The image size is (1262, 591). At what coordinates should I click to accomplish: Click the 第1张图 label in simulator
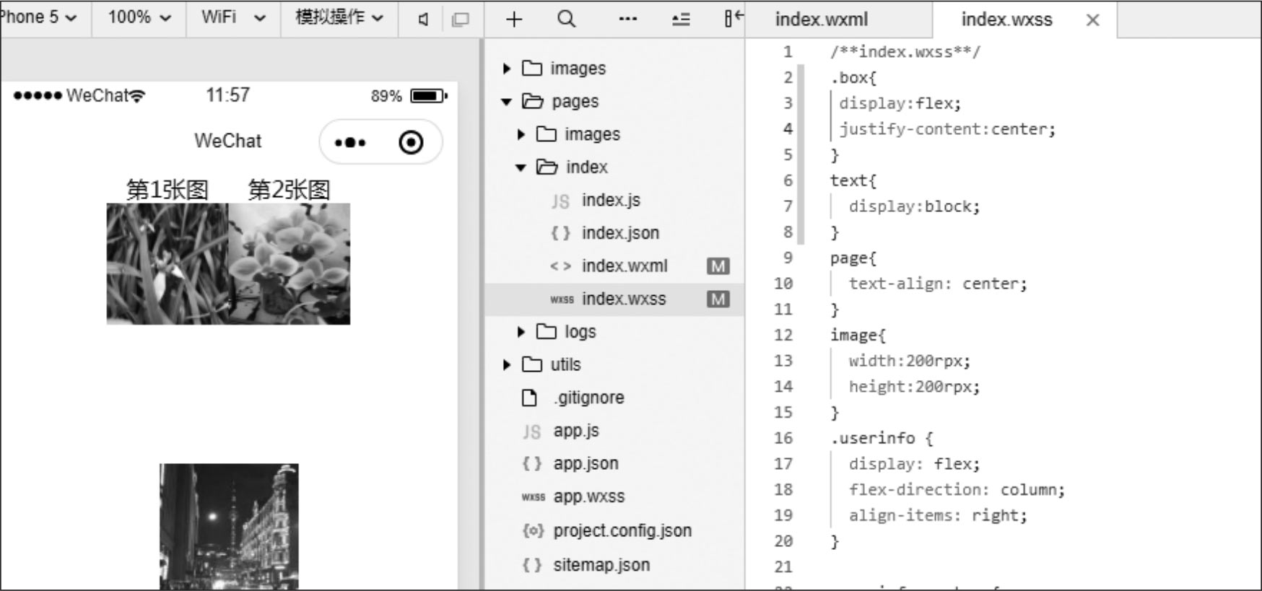[167, 190]
